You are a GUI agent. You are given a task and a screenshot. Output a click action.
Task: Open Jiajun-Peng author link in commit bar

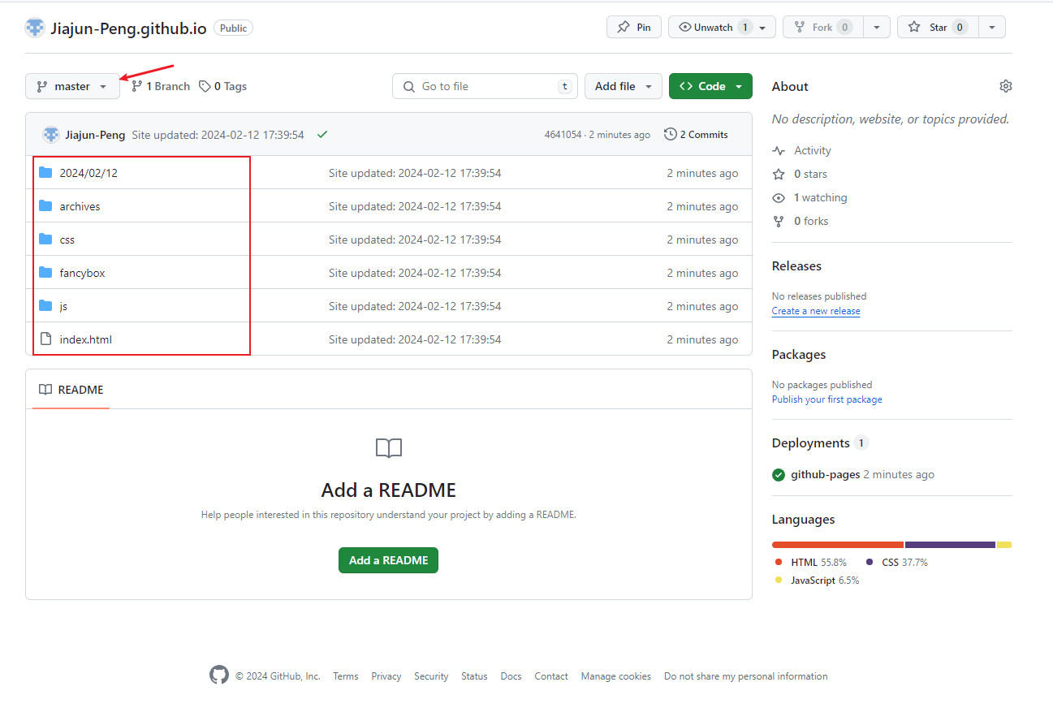point(95,135)
